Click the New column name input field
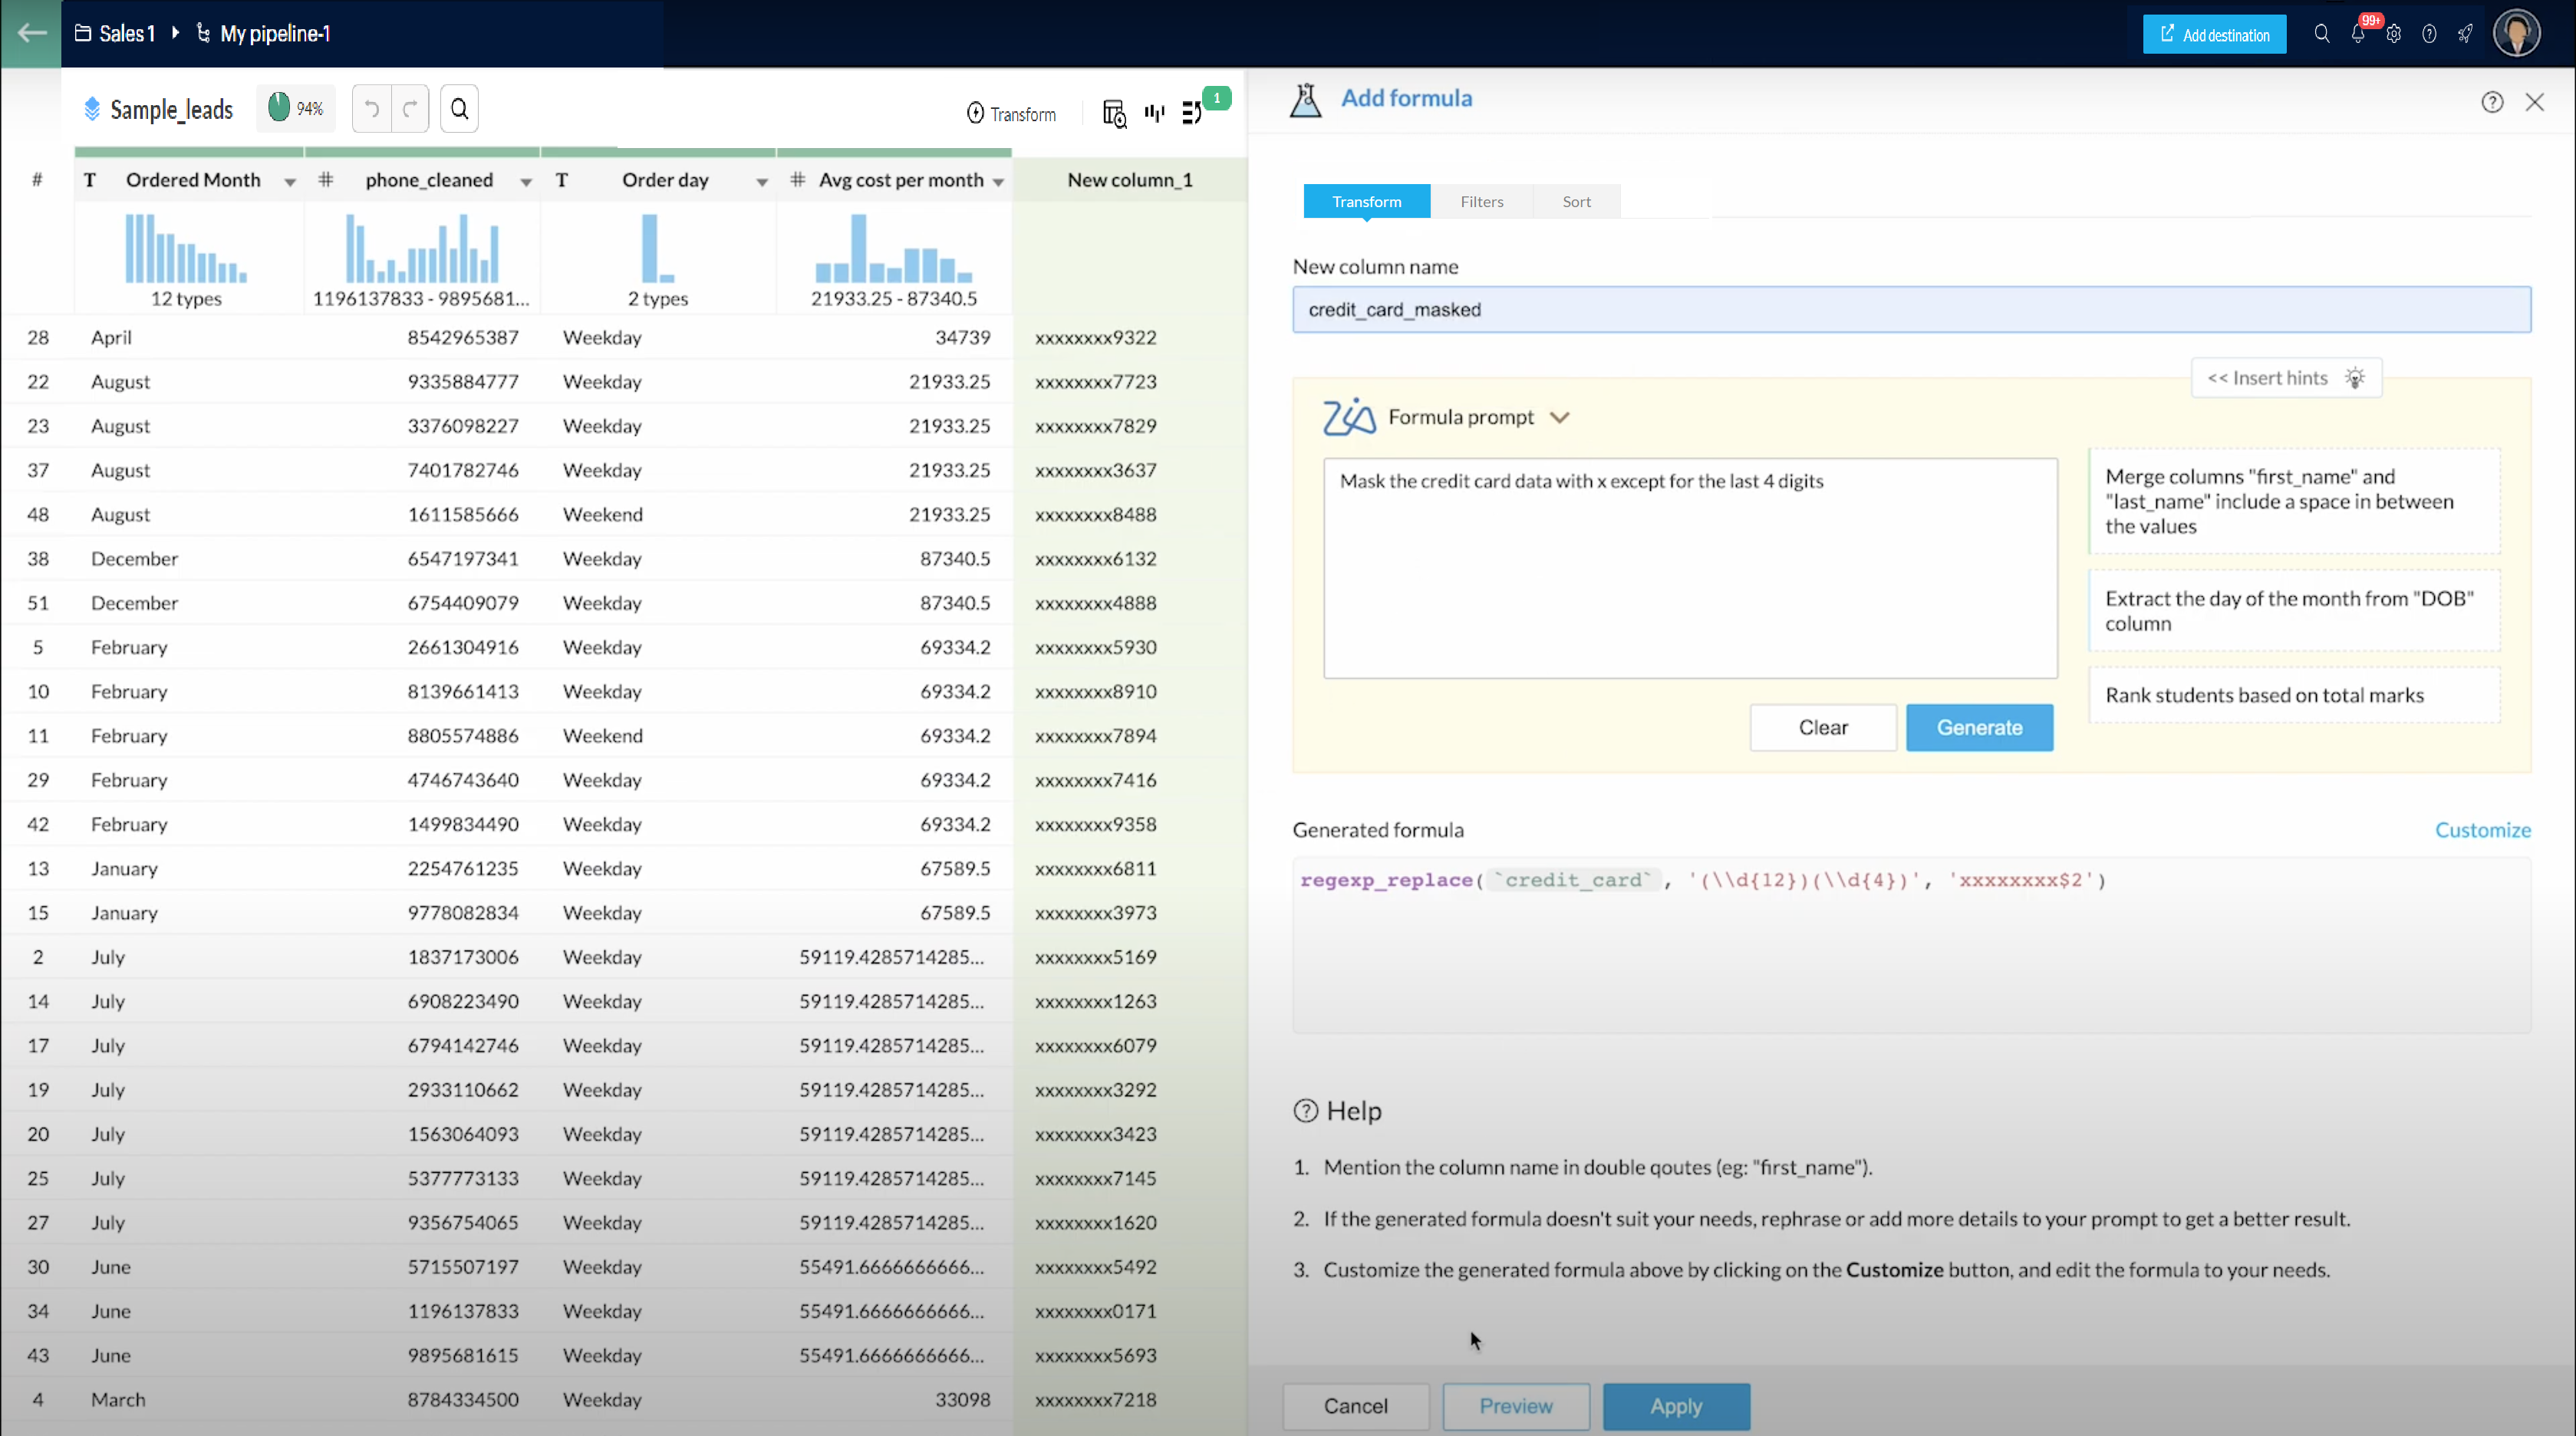The height and width of the screenshot is (1436, 2576). [1911, 310]
